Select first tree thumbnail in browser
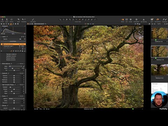168x126 pixels. 159,33
